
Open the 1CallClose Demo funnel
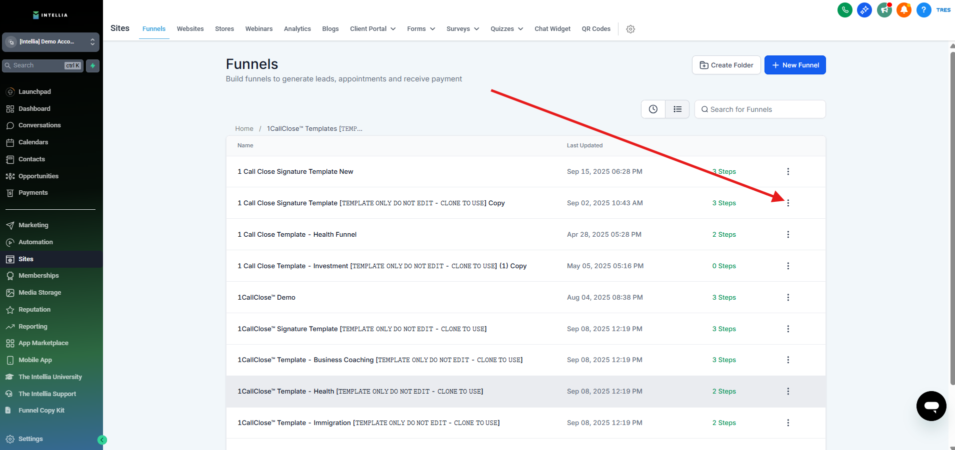coord(266,298)
